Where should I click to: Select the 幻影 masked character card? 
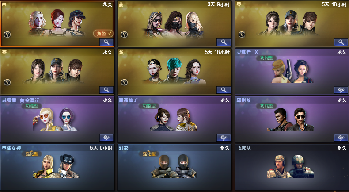click(x=174, y=167)
